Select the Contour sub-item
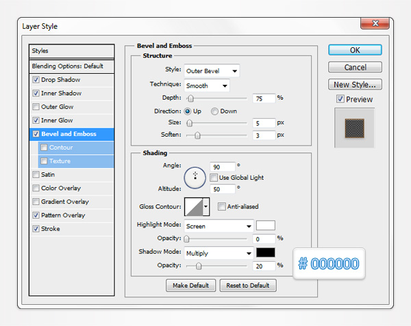 [60, 148]
